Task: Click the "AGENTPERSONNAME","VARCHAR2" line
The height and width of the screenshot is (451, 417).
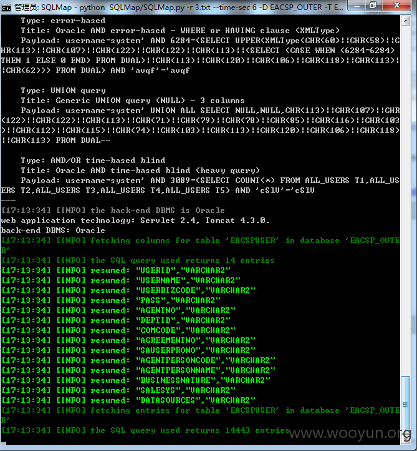Action: pos(138,370)
